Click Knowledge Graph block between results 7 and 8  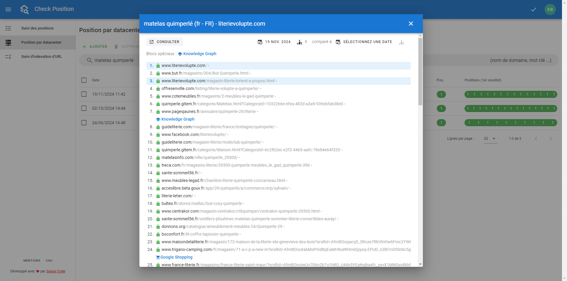[175, 119]
